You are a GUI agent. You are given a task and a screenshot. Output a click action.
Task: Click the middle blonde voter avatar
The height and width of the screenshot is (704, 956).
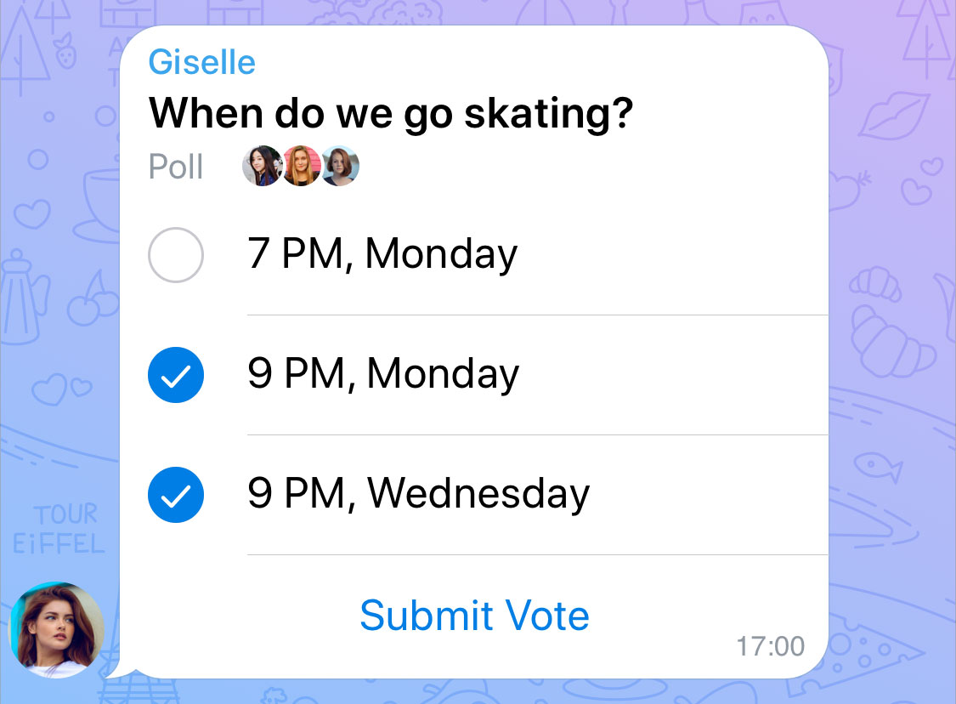(301, 166)
